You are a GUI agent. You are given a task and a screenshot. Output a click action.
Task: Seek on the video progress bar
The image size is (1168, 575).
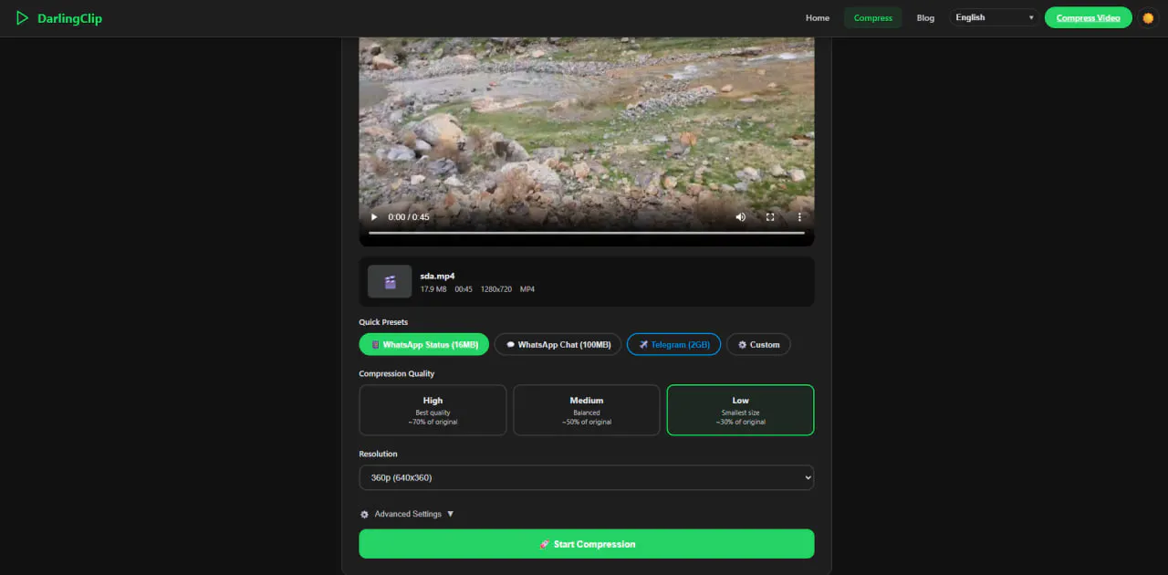pos(587,233)
